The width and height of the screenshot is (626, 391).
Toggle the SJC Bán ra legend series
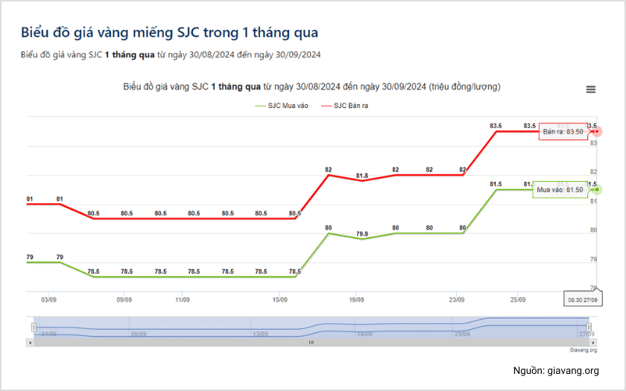coord(347,106)
